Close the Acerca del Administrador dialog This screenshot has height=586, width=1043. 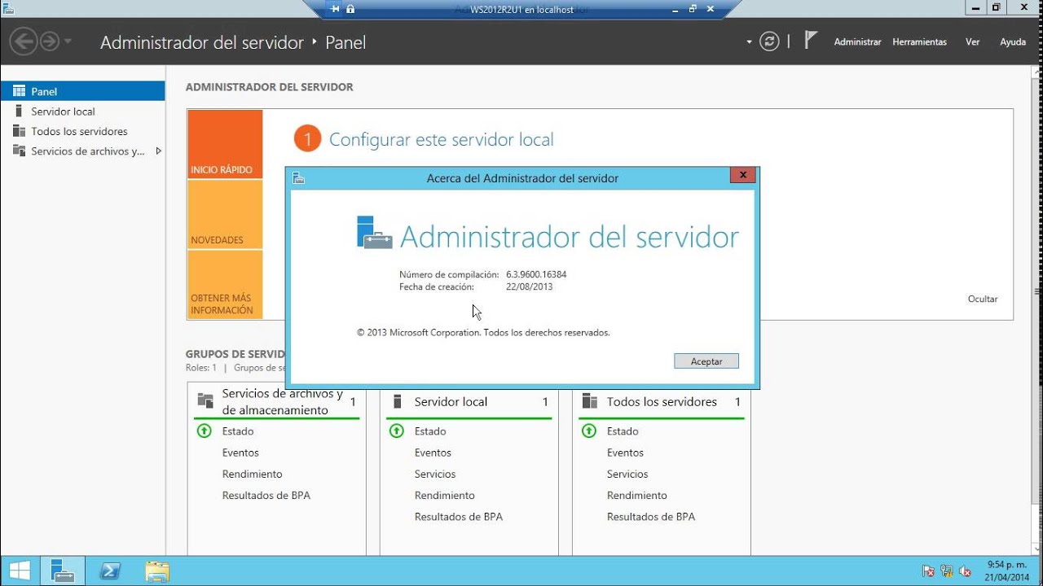point(742,175)
